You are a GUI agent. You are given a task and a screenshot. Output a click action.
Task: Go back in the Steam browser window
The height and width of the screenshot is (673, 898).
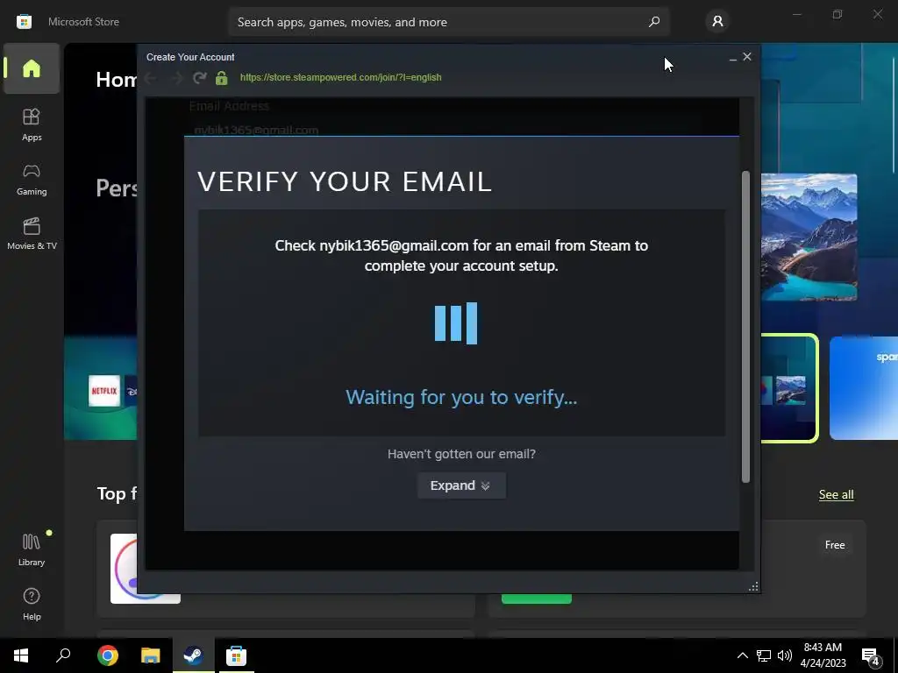coord(151,77)
